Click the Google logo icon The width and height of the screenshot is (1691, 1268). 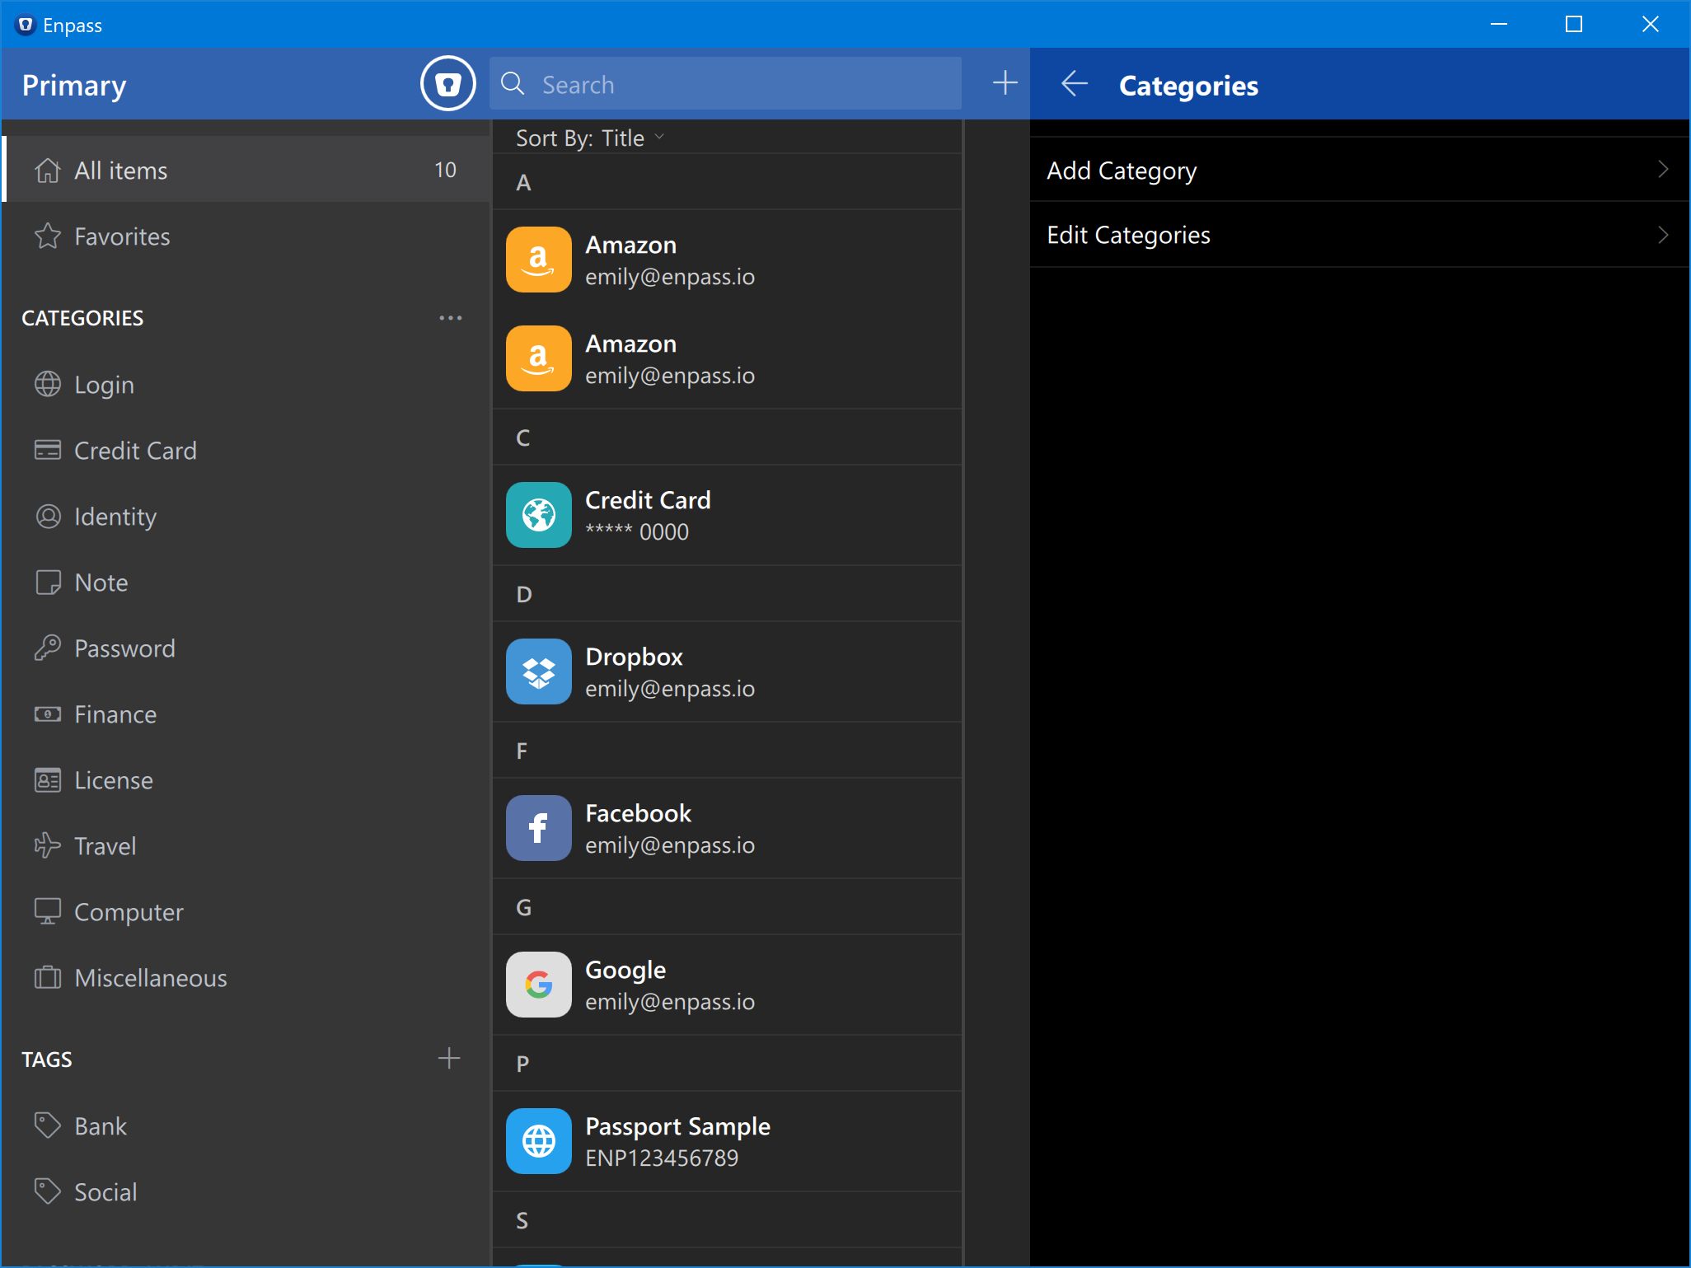(x=539, y=985)
